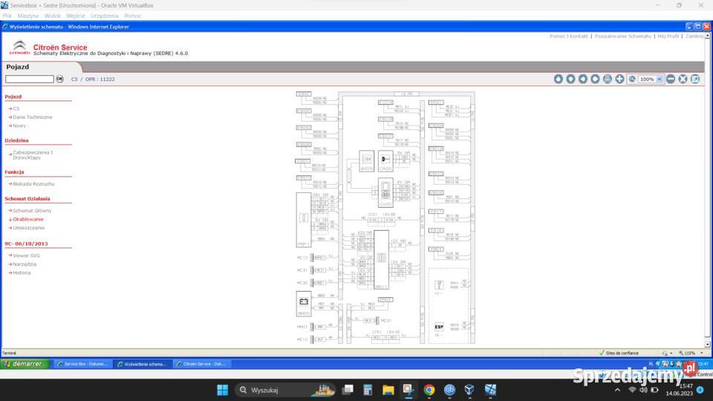Print the wiring schematic
The height and width of the screenshot is (401, 713).
point(608,79)
